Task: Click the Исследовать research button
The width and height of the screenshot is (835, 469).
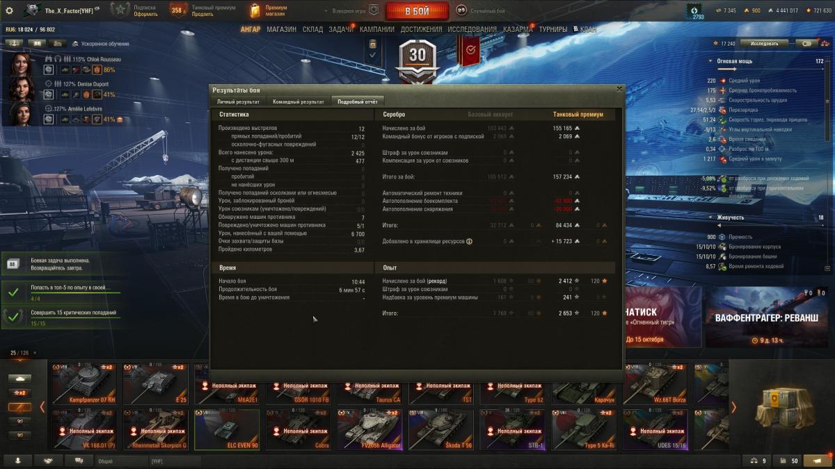Action: click(x=764, y=43)
